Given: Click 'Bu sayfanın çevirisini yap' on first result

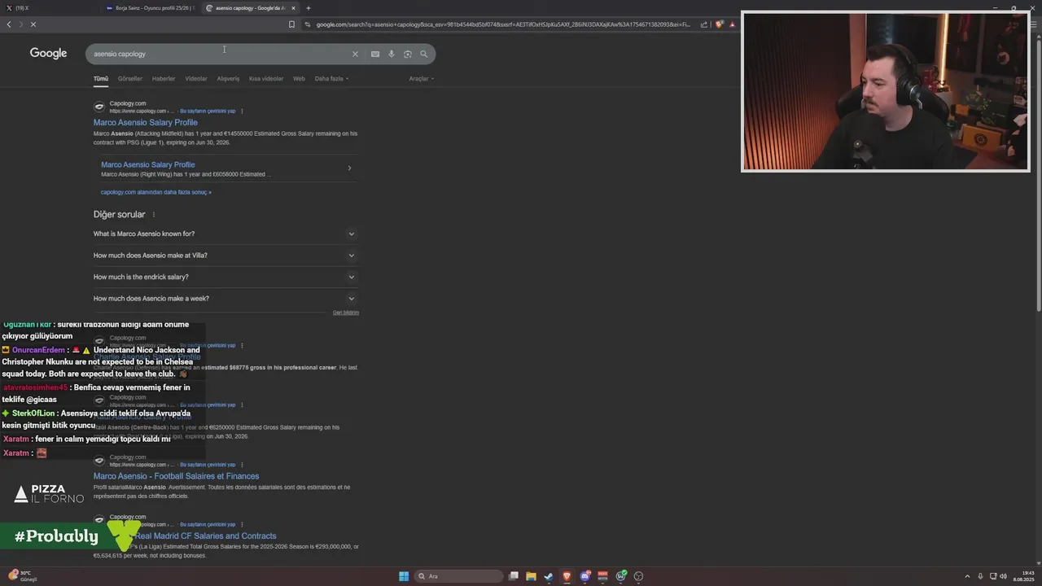Looking at the screenshot, I should coord(208,111).
